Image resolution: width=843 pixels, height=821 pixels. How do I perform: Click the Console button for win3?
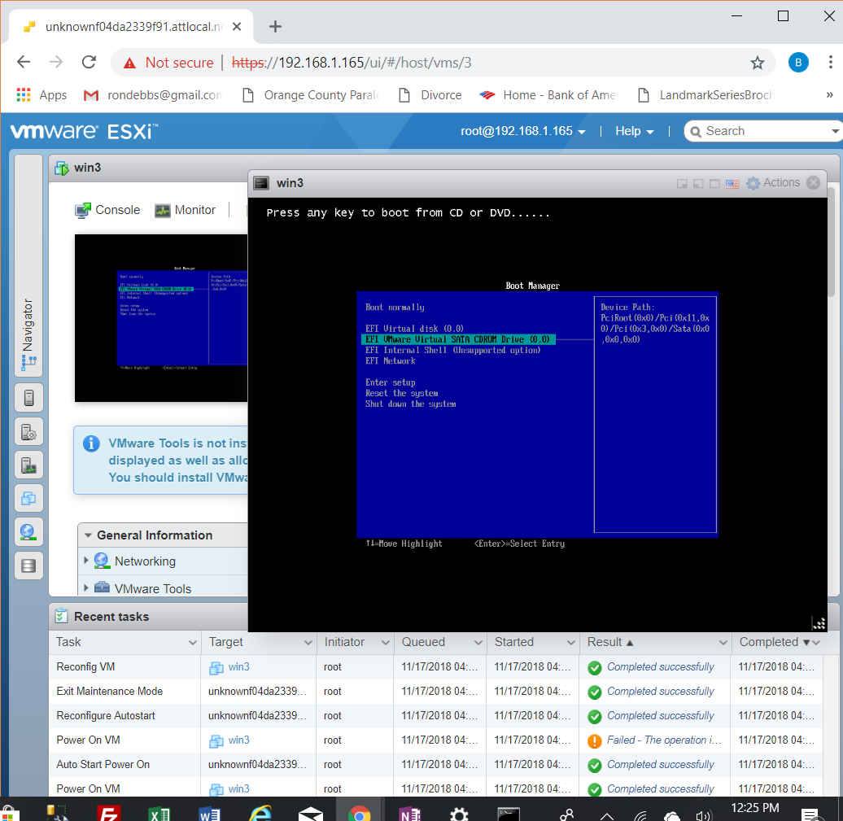[x=107, y=210]
